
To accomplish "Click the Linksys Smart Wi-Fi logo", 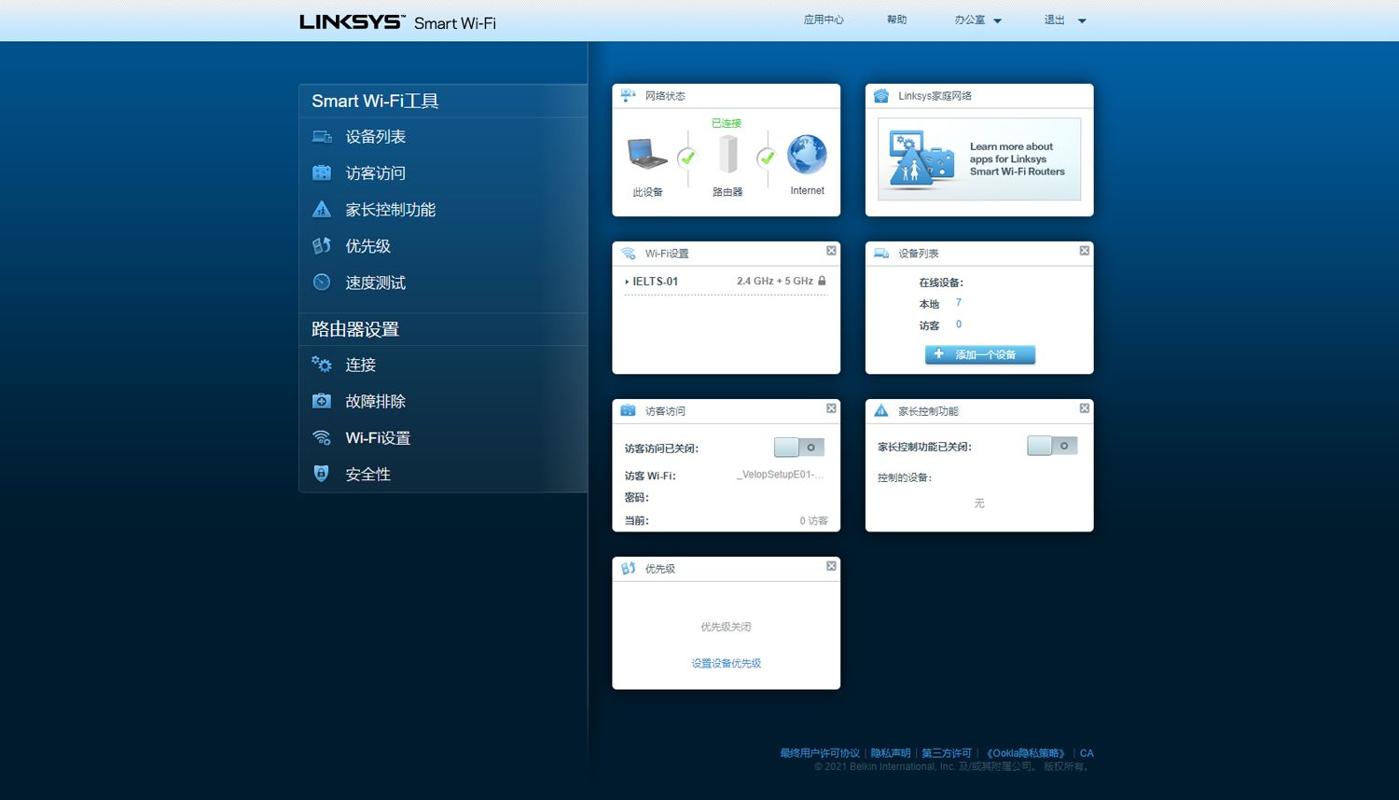I will [397, 21].
